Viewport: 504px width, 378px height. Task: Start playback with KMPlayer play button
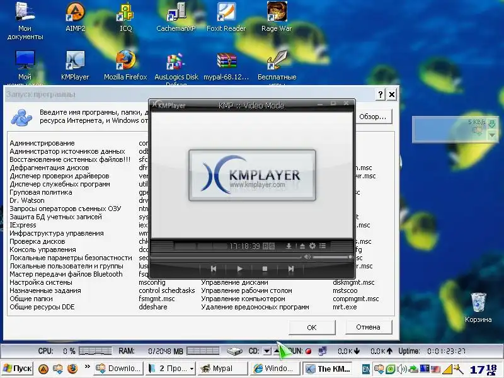239,269
